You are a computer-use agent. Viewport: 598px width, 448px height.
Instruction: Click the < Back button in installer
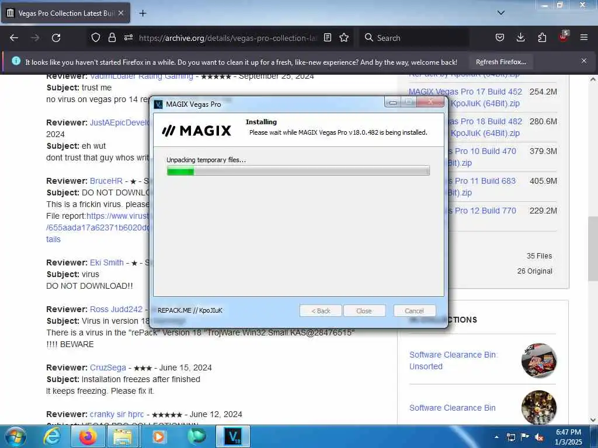click(321, 311)
